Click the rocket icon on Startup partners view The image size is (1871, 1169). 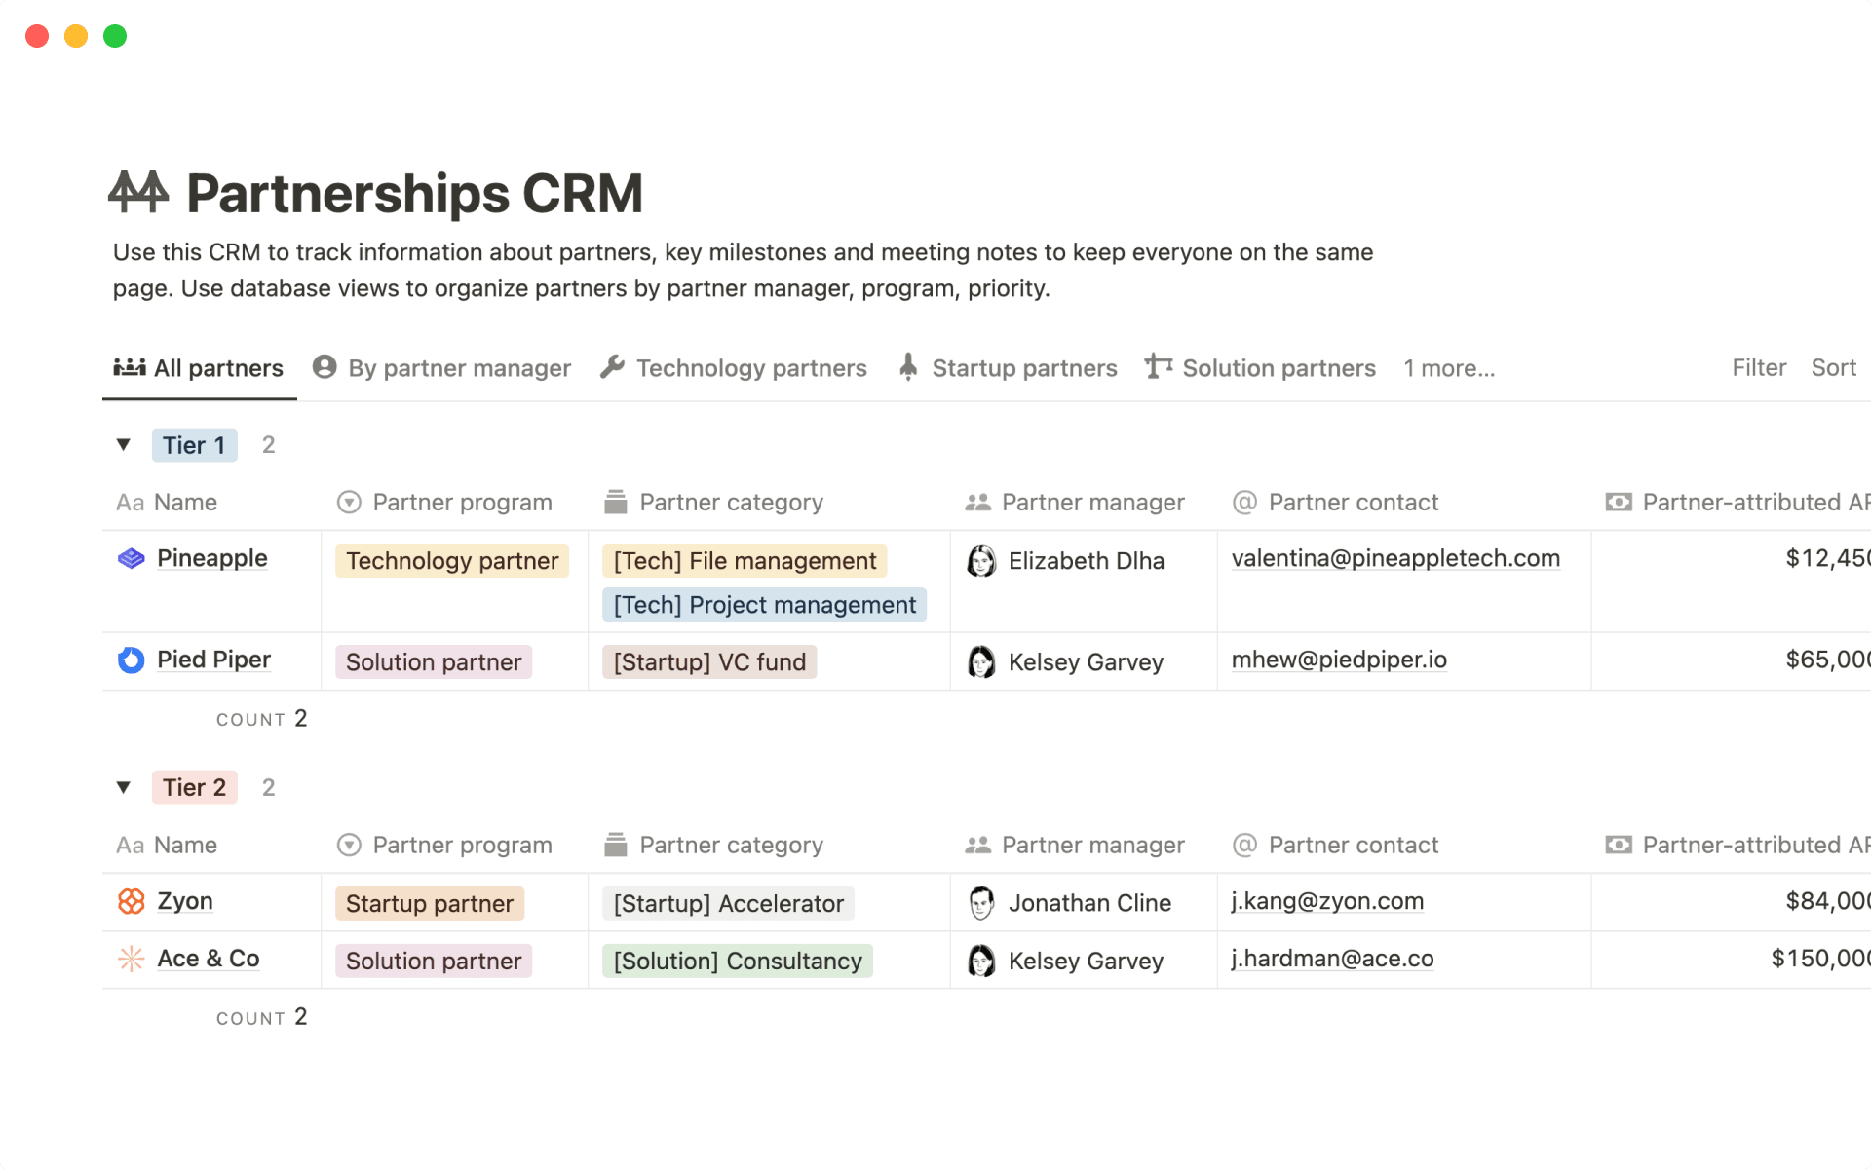[x=908, y=367]
